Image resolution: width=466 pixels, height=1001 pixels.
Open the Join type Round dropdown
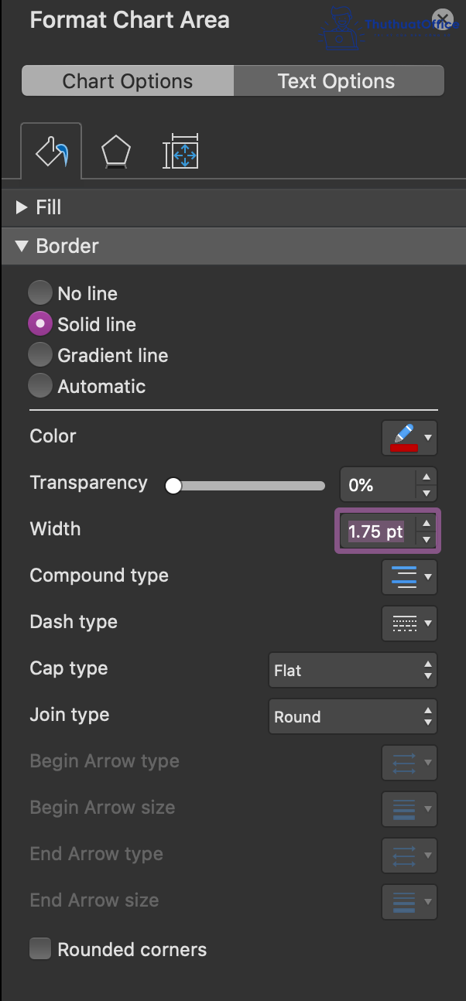click(352, 717)
